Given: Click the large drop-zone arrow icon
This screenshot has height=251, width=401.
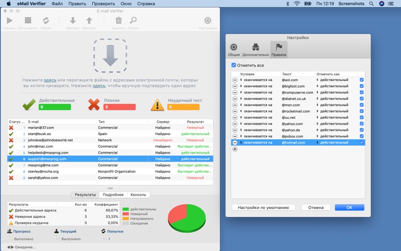Looking at the screenshot, I should pos(110,56).
